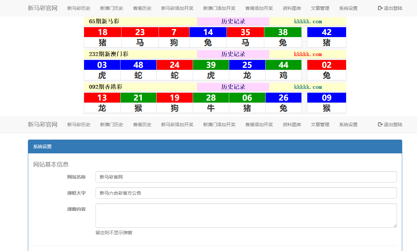Click the red special number 02 in 新澳门彩
417x251 pixels.
tap(327, 65)
